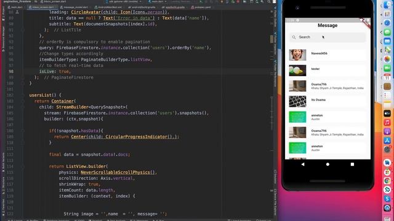The width and height of the screenshot is (394, 221).
Task: Collapse the usersList() code fold marker
Action: (x=23, y=95)
